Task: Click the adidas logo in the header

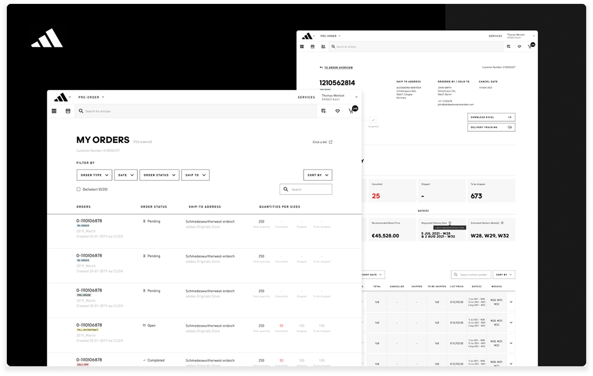Action: tap(61, 97)
